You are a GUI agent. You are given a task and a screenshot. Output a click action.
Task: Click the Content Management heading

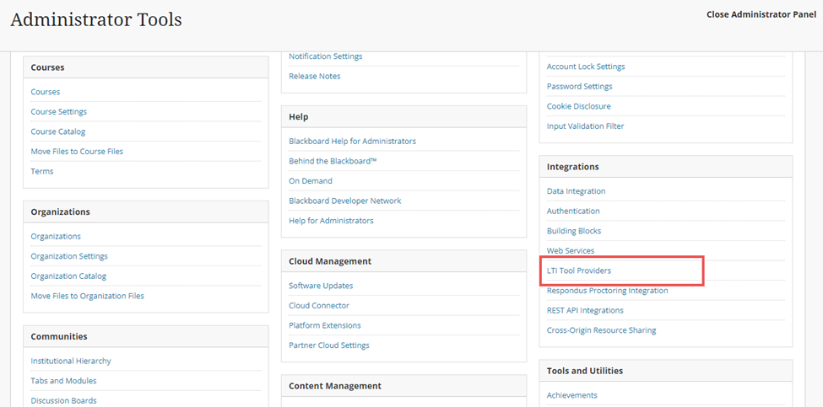point(335,386)
